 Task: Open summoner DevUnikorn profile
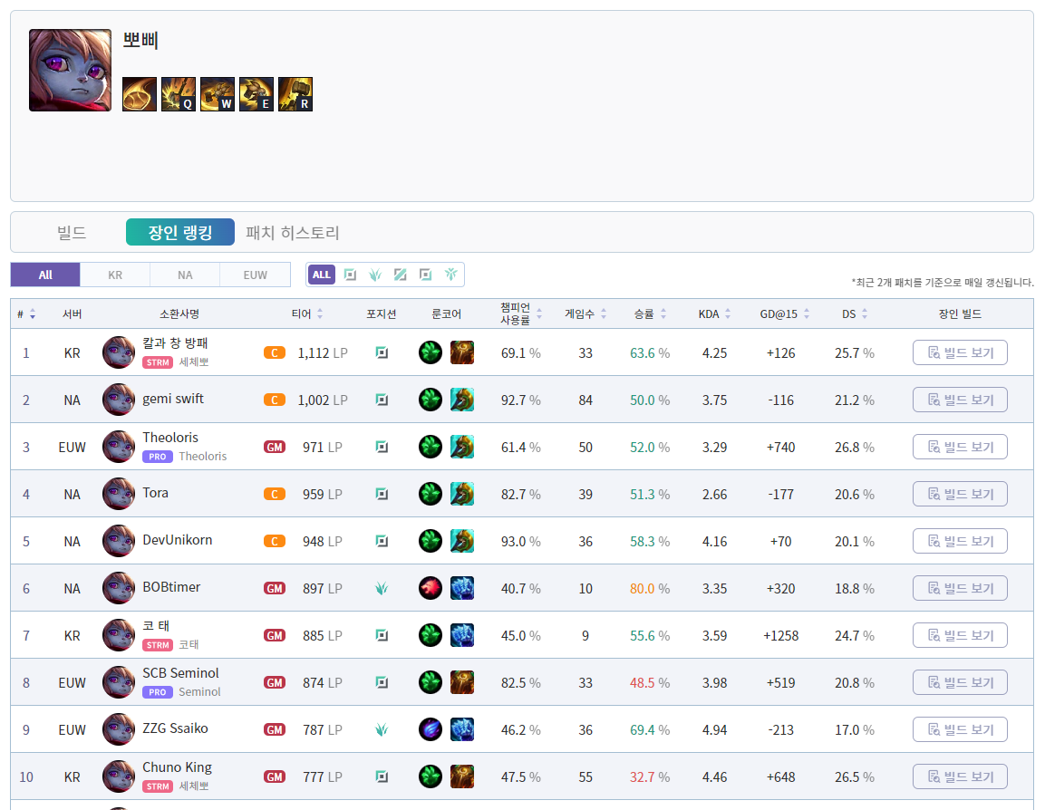point(178,540)
